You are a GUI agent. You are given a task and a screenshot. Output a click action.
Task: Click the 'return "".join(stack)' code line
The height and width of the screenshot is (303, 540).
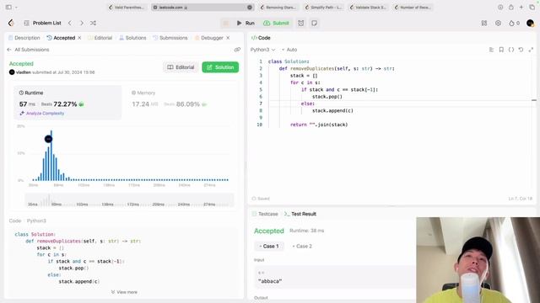[x=319, y=125]
